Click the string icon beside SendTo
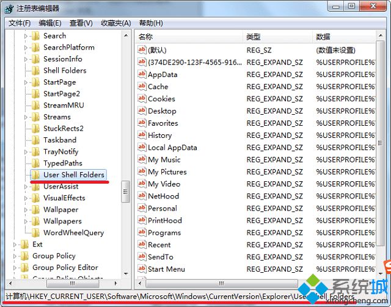Viewport: 391px width, 307px height. click(x=142, y=257)
